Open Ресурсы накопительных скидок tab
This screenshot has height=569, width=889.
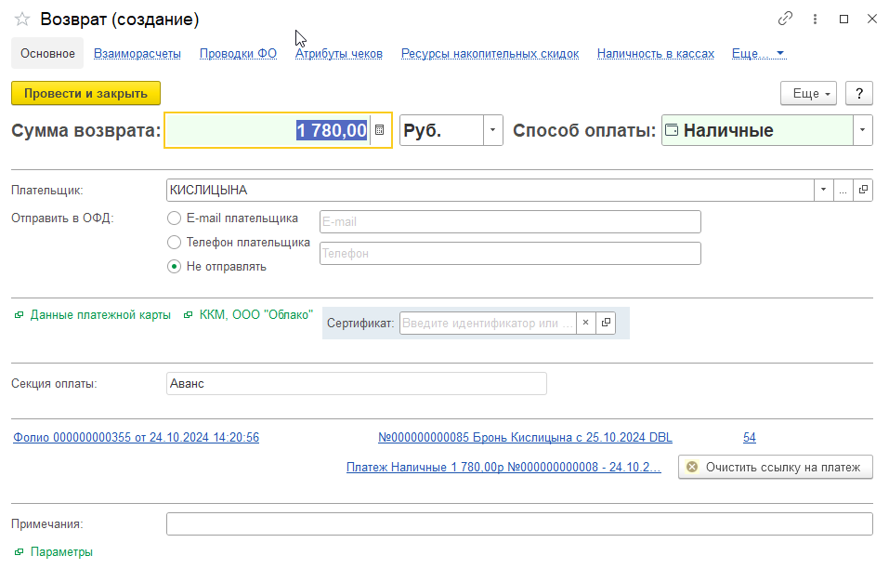point(490,53)
